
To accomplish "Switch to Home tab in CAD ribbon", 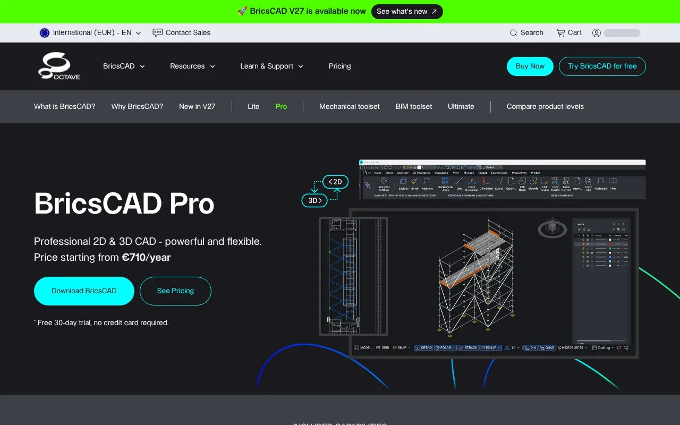I will pos(378,173).
